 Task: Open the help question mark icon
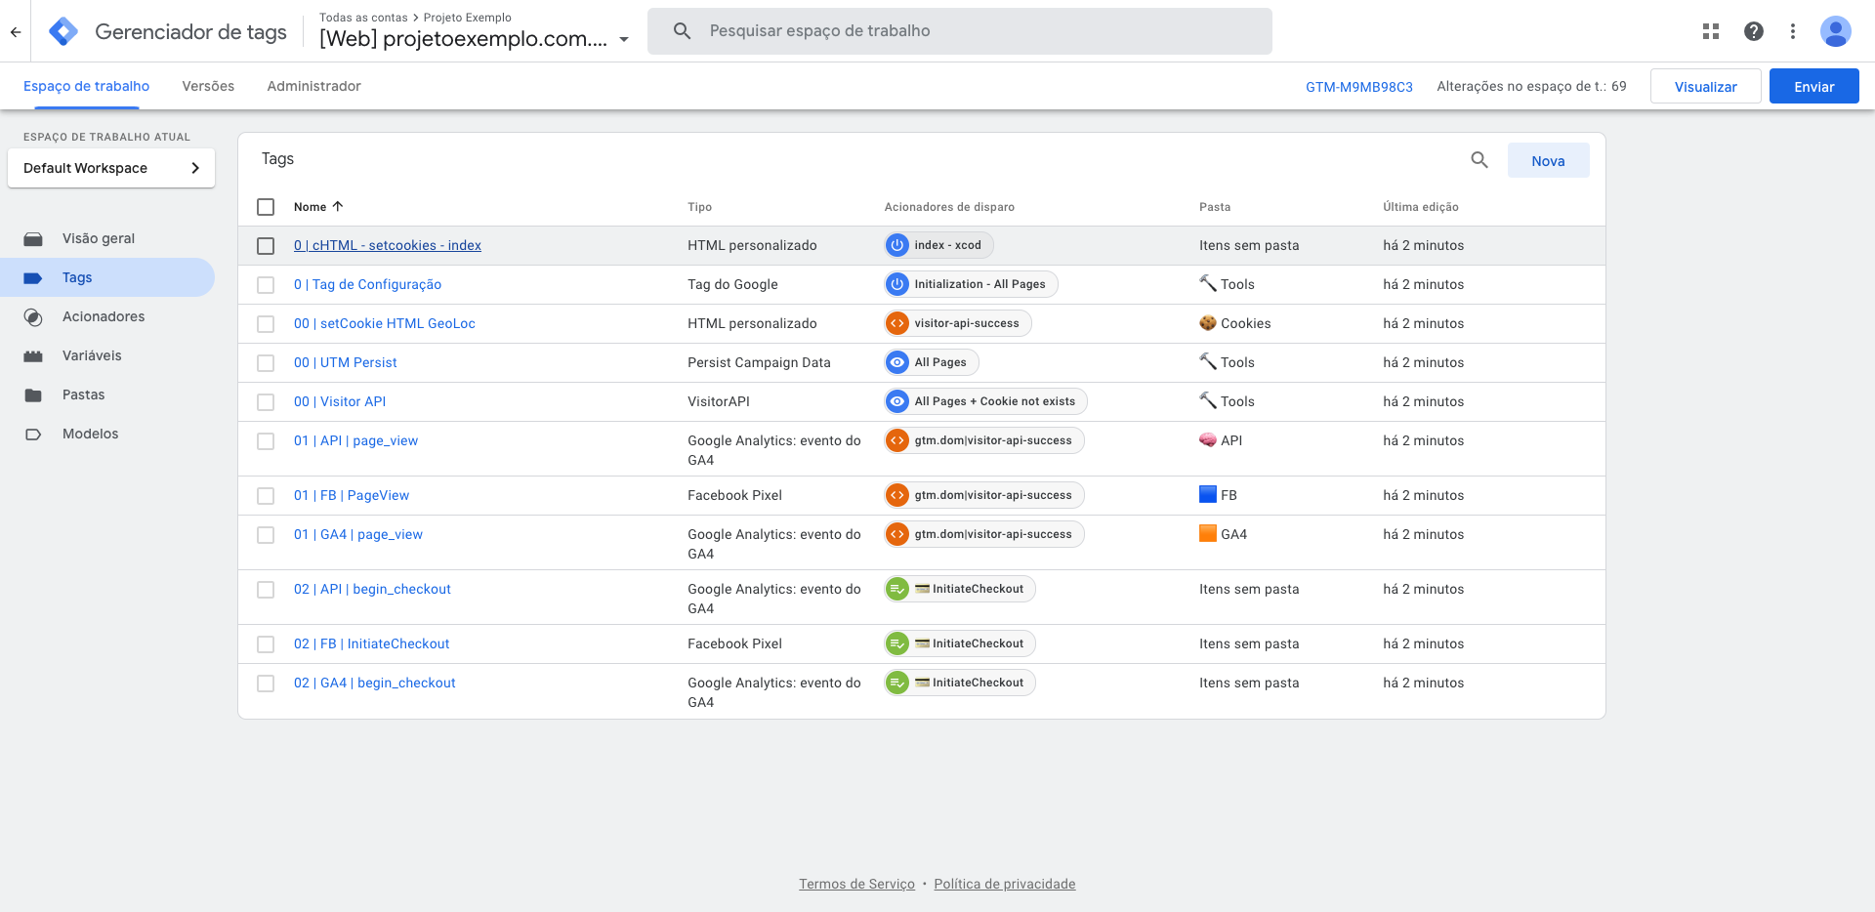coord(1753,31)
